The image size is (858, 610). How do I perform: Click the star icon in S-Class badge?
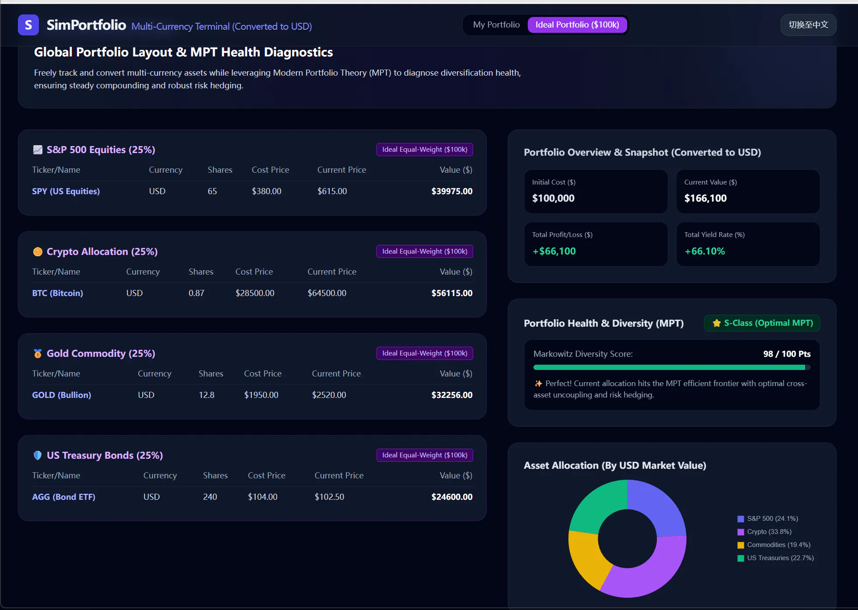pyautogui.click(x=716, y=323)
